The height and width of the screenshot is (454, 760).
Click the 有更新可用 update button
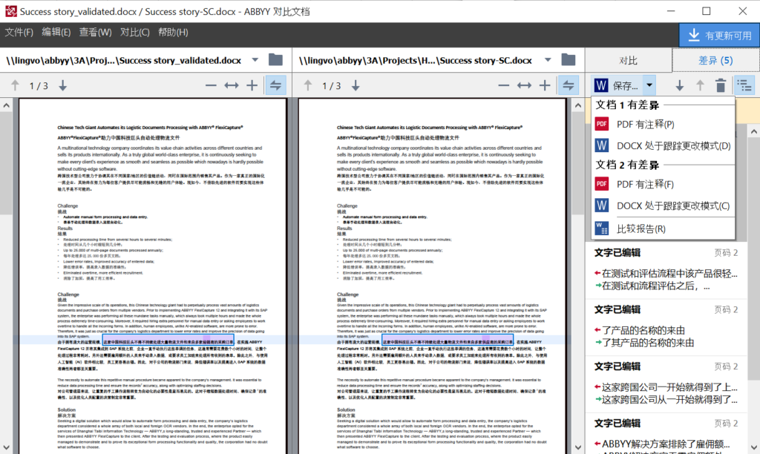click(719, 35)
